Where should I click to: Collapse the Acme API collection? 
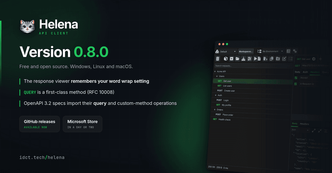pos(215,72)
